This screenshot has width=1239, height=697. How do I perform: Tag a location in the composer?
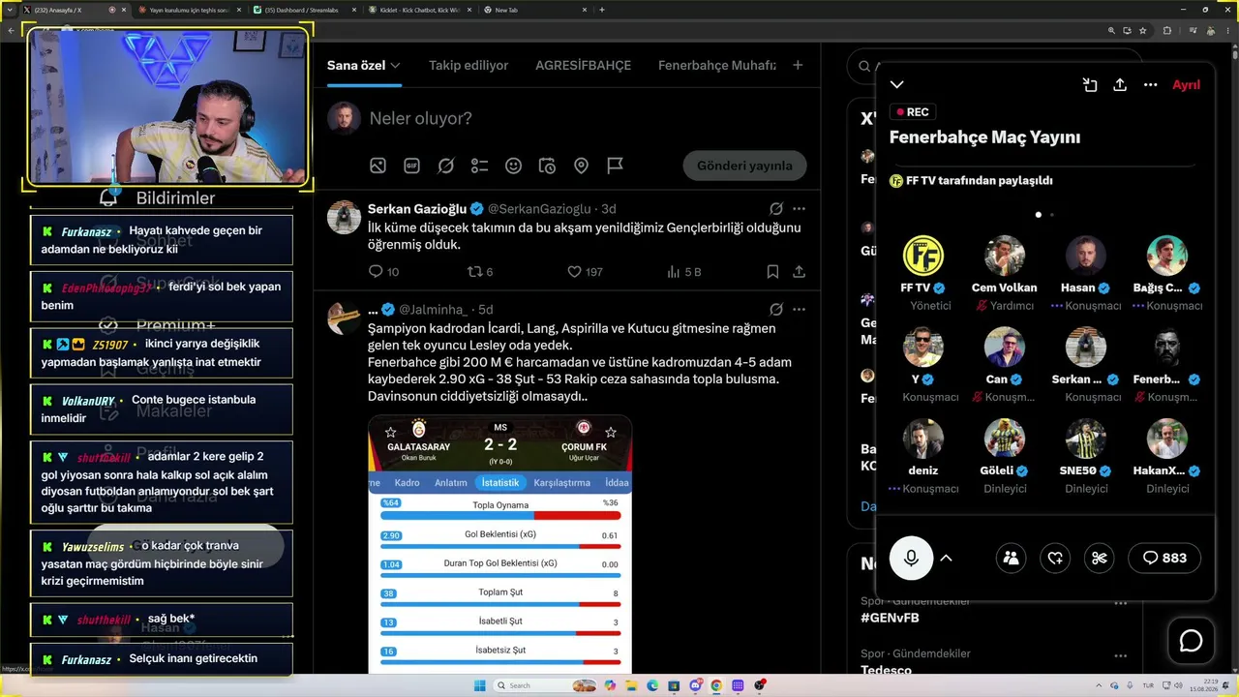[x=582, y=166]
